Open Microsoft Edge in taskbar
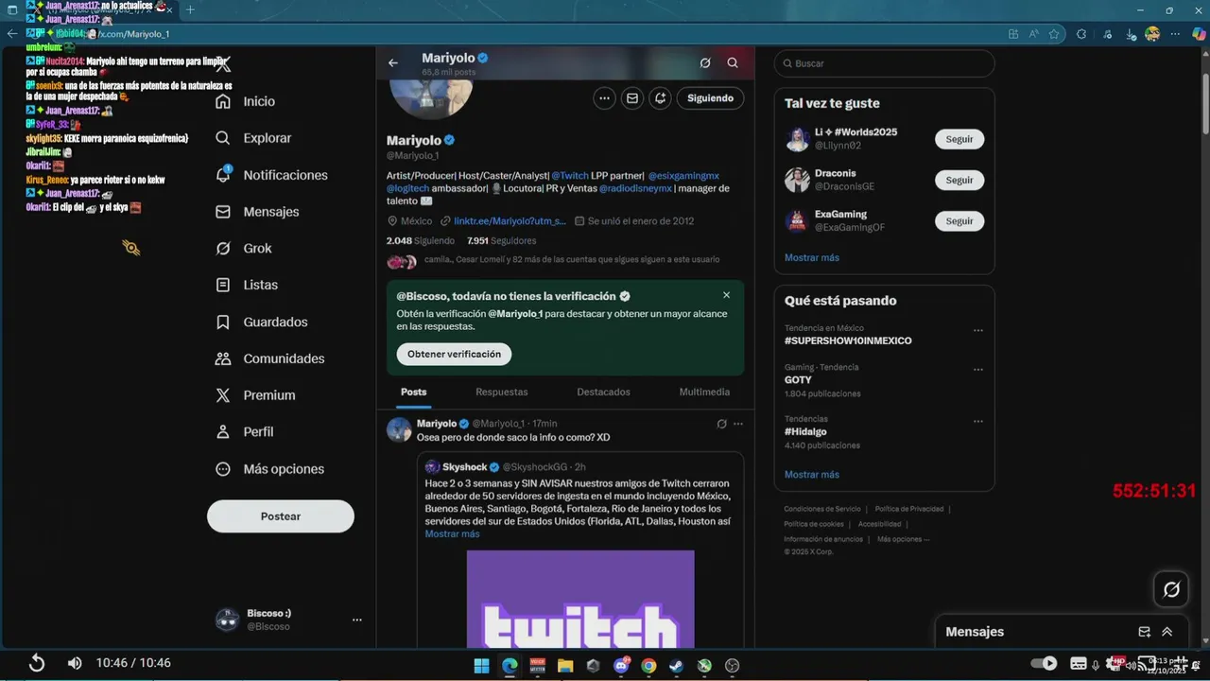 pyautogui.click(x=510, y=665)
